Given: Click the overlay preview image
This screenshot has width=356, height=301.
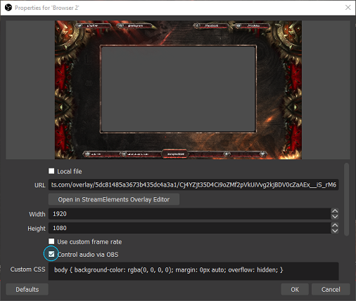Looking at the screenshot, I should tap(178, 90).
